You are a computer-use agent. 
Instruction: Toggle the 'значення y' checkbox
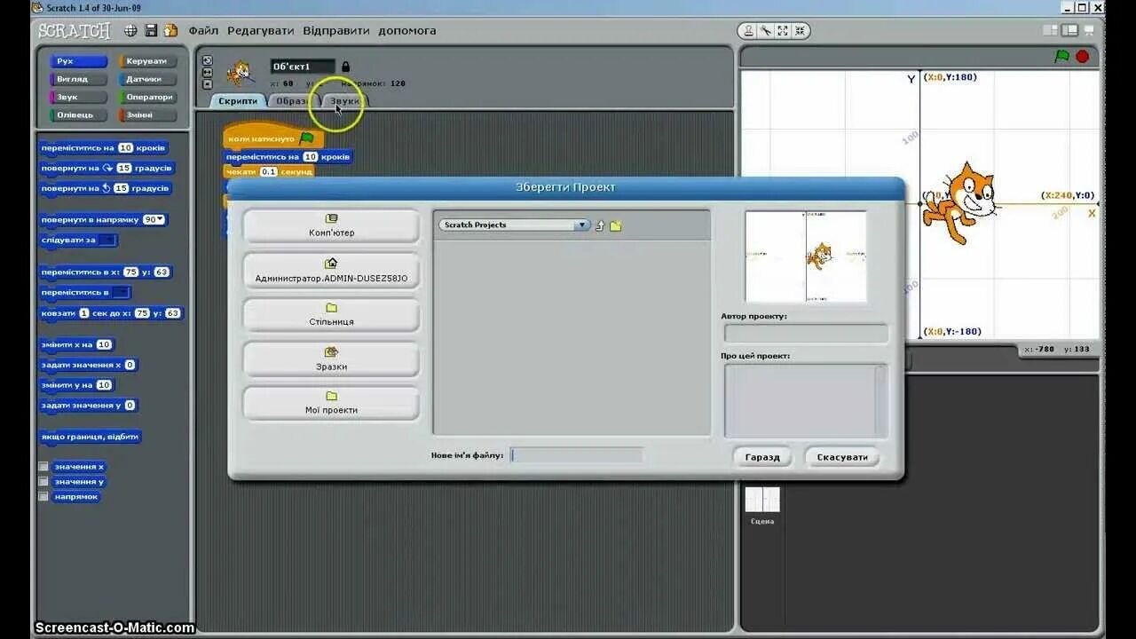pyautogui.click(x=43, y=482)
